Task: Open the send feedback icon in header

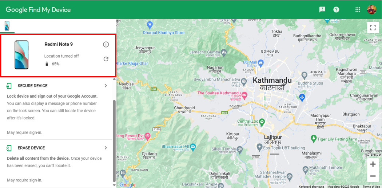Action: (322, 9)
